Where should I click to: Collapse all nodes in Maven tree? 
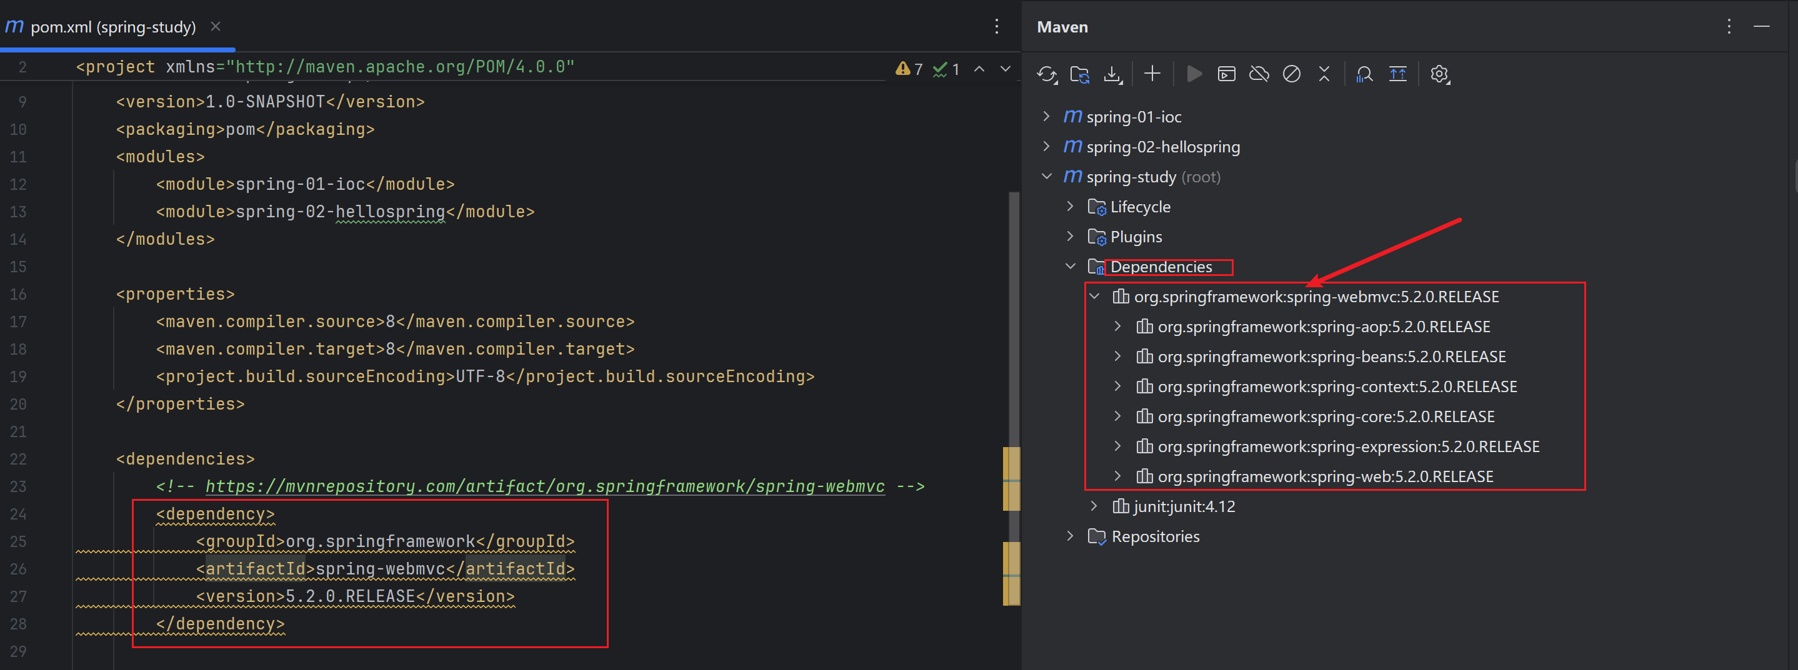(x=1324, y=74)
